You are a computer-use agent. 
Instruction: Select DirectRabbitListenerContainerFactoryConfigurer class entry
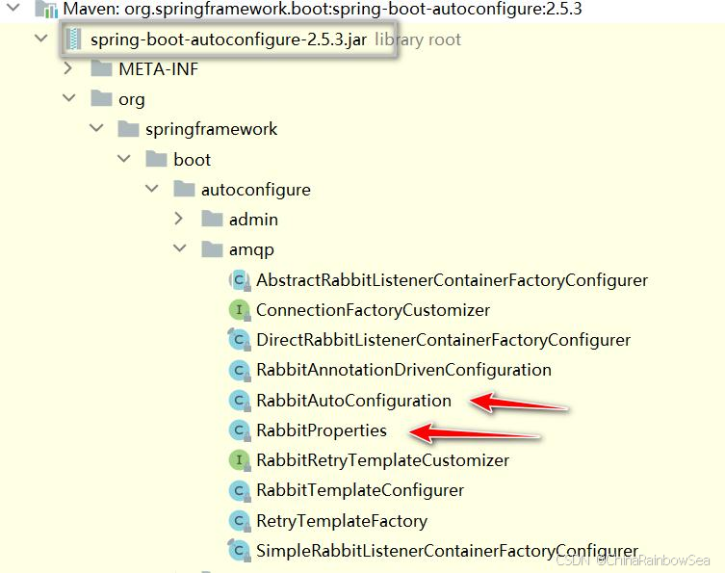pos(443,340)
